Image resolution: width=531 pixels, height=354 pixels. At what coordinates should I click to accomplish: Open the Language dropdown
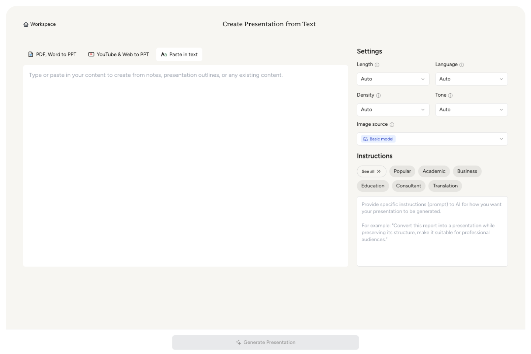point(471,79)
